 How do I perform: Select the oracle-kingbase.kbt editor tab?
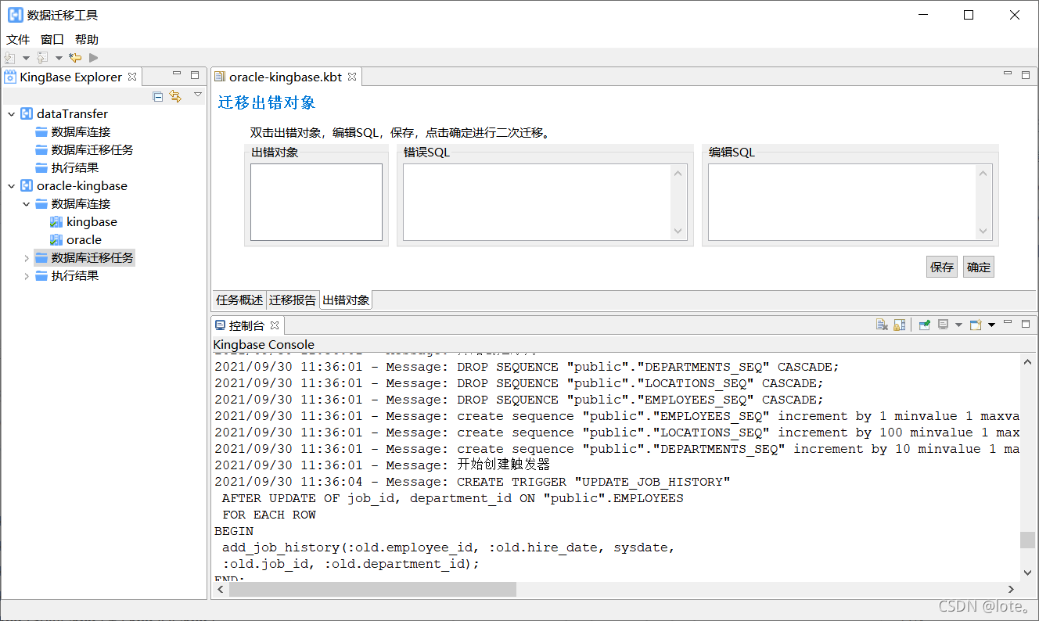click(x=286, y=77)
